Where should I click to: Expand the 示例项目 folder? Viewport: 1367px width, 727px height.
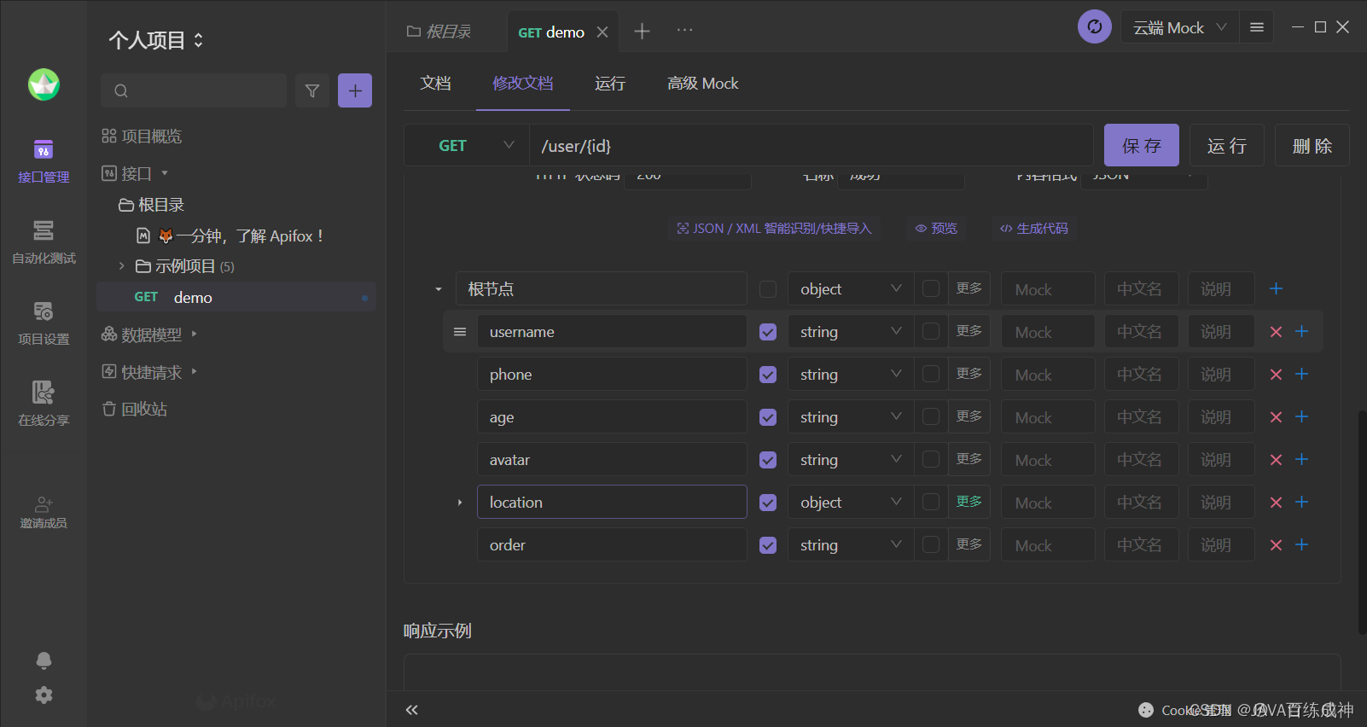(121, 266)
